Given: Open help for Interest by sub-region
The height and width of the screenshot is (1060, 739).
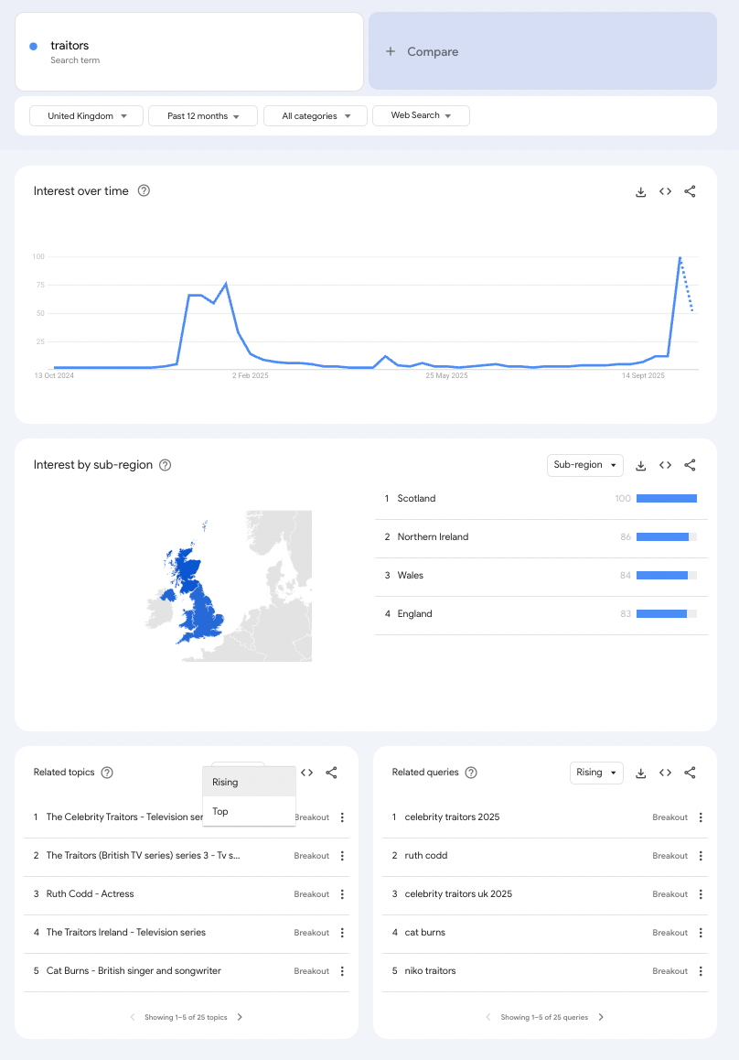Looking at the screenshot, I should pyautogui.click(x=166, y=465).
